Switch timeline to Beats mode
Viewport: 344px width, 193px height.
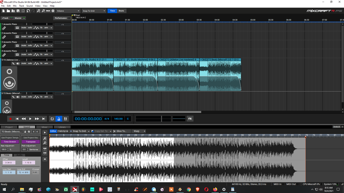tap(121, 11)
